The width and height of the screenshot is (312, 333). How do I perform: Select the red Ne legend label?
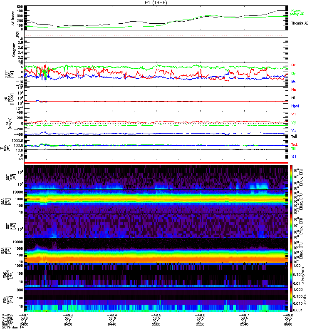click(294, 89)
